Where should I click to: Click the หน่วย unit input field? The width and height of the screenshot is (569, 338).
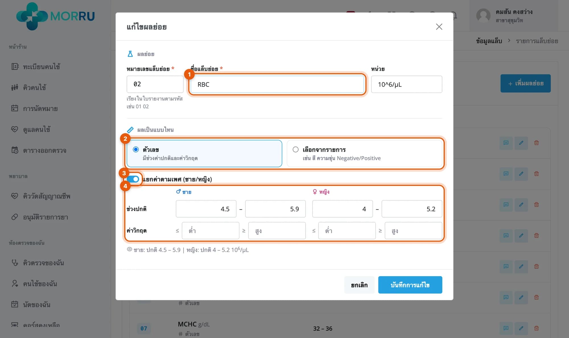[407, 84]
